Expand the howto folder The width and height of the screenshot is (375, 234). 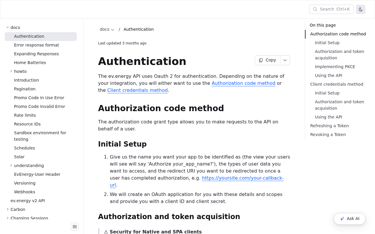tap(11, 71)
